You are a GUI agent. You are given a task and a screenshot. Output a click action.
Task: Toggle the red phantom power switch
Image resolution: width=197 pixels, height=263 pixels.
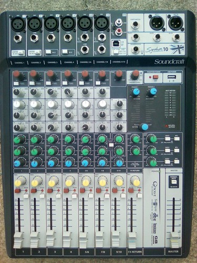click(x=155, y=77)
